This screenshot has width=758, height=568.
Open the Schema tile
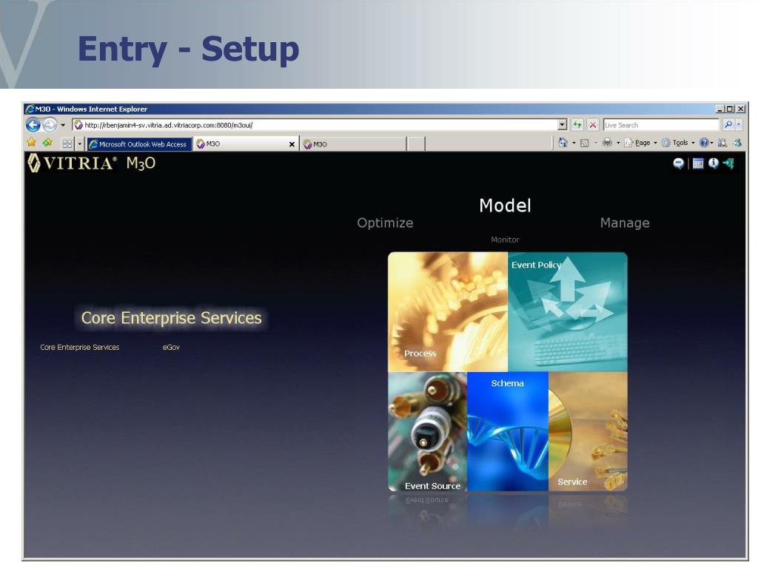(x=508, y=431)
